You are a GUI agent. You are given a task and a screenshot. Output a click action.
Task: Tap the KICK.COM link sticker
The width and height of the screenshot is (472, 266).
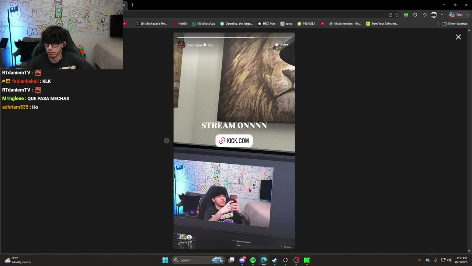coord(234,140)
